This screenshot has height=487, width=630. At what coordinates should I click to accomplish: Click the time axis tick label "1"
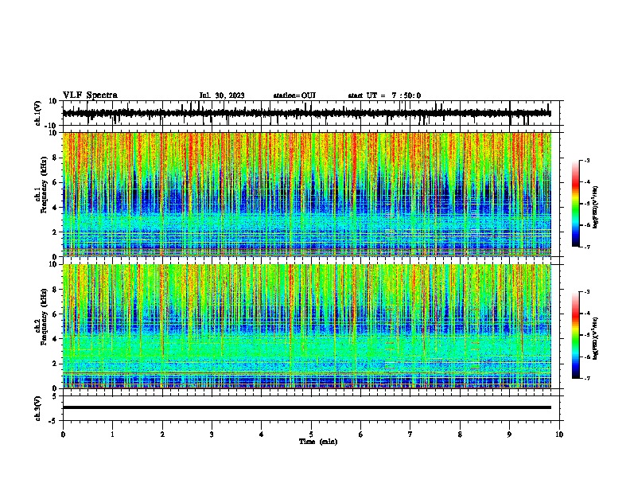point(112,434)
